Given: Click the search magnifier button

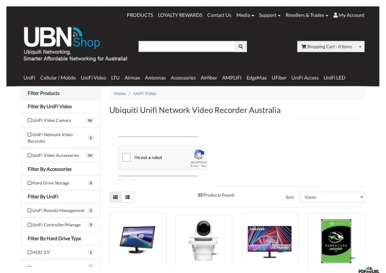Looking at the screenshot, I should click(x=241, y=47).
